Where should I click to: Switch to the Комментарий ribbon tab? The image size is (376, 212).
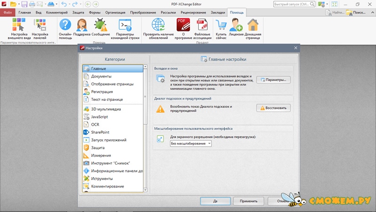click(57, 13)
